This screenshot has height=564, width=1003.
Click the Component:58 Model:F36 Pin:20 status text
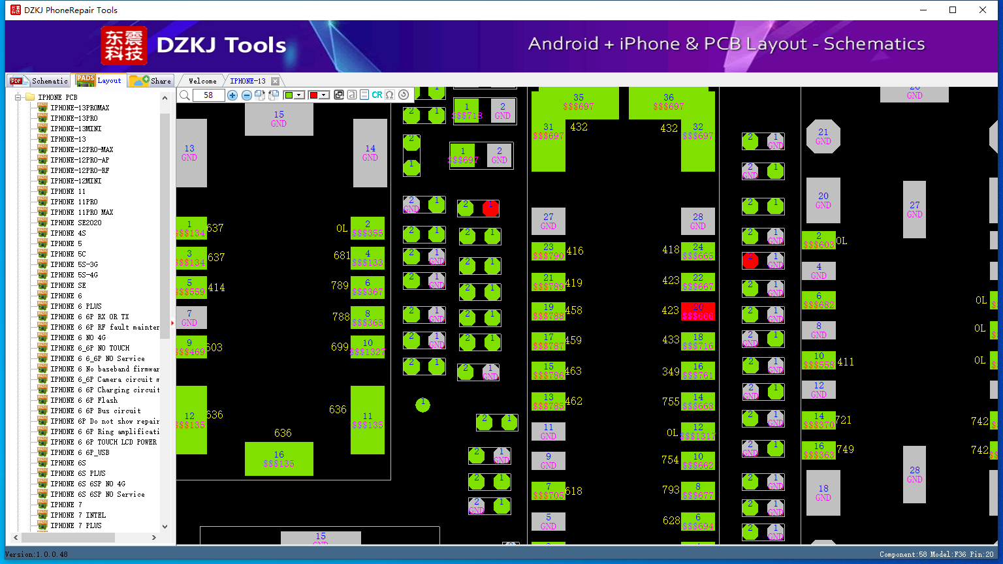point(936,555)
